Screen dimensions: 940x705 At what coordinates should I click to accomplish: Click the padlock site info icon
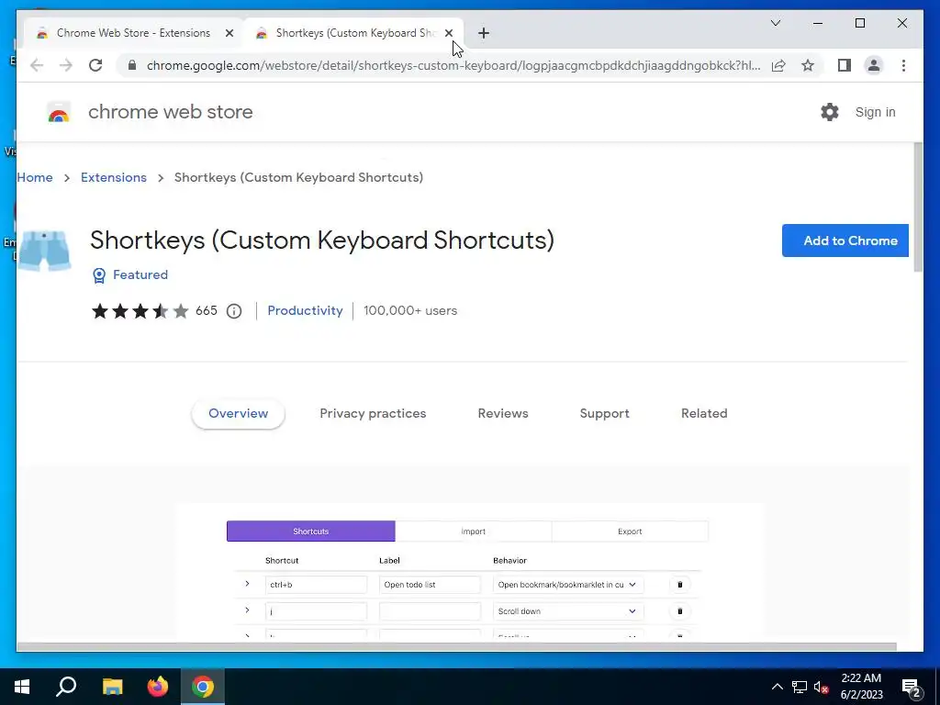click(x=132, y=65)
